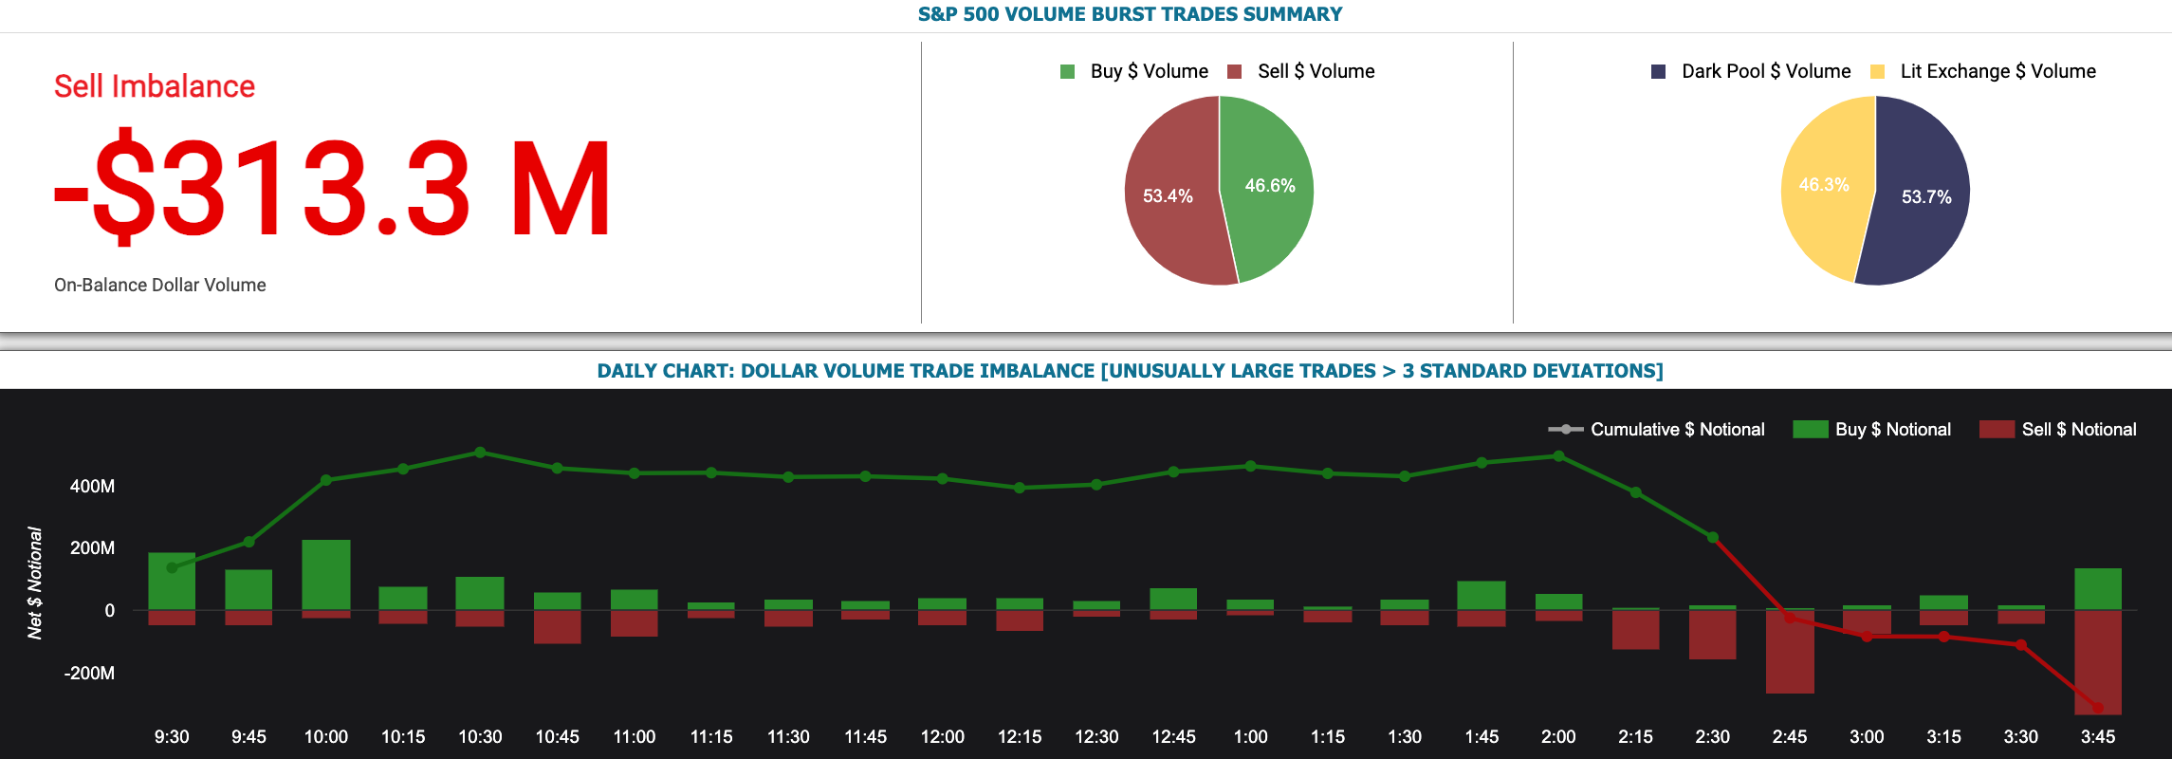Toggle the Sell $ Volume legend swatch
The image size is (2172, 759).
(x=1234, y=71)
